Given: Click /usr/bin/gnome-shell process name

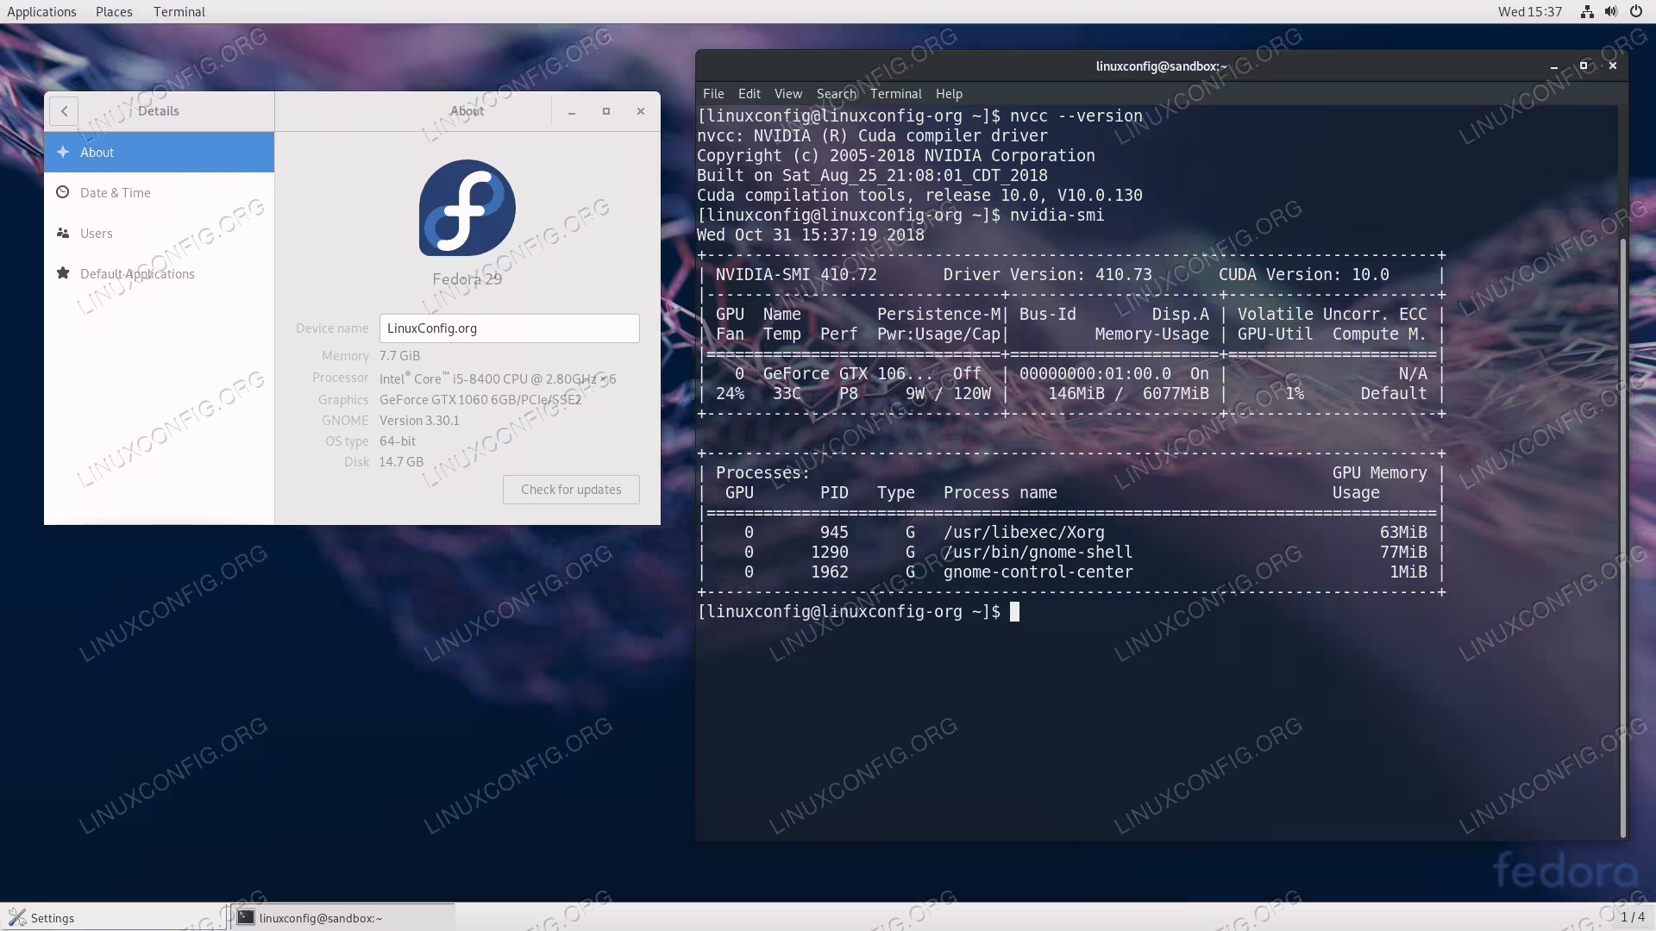Looking at the screenshot, I should [x=1038, y=553].
